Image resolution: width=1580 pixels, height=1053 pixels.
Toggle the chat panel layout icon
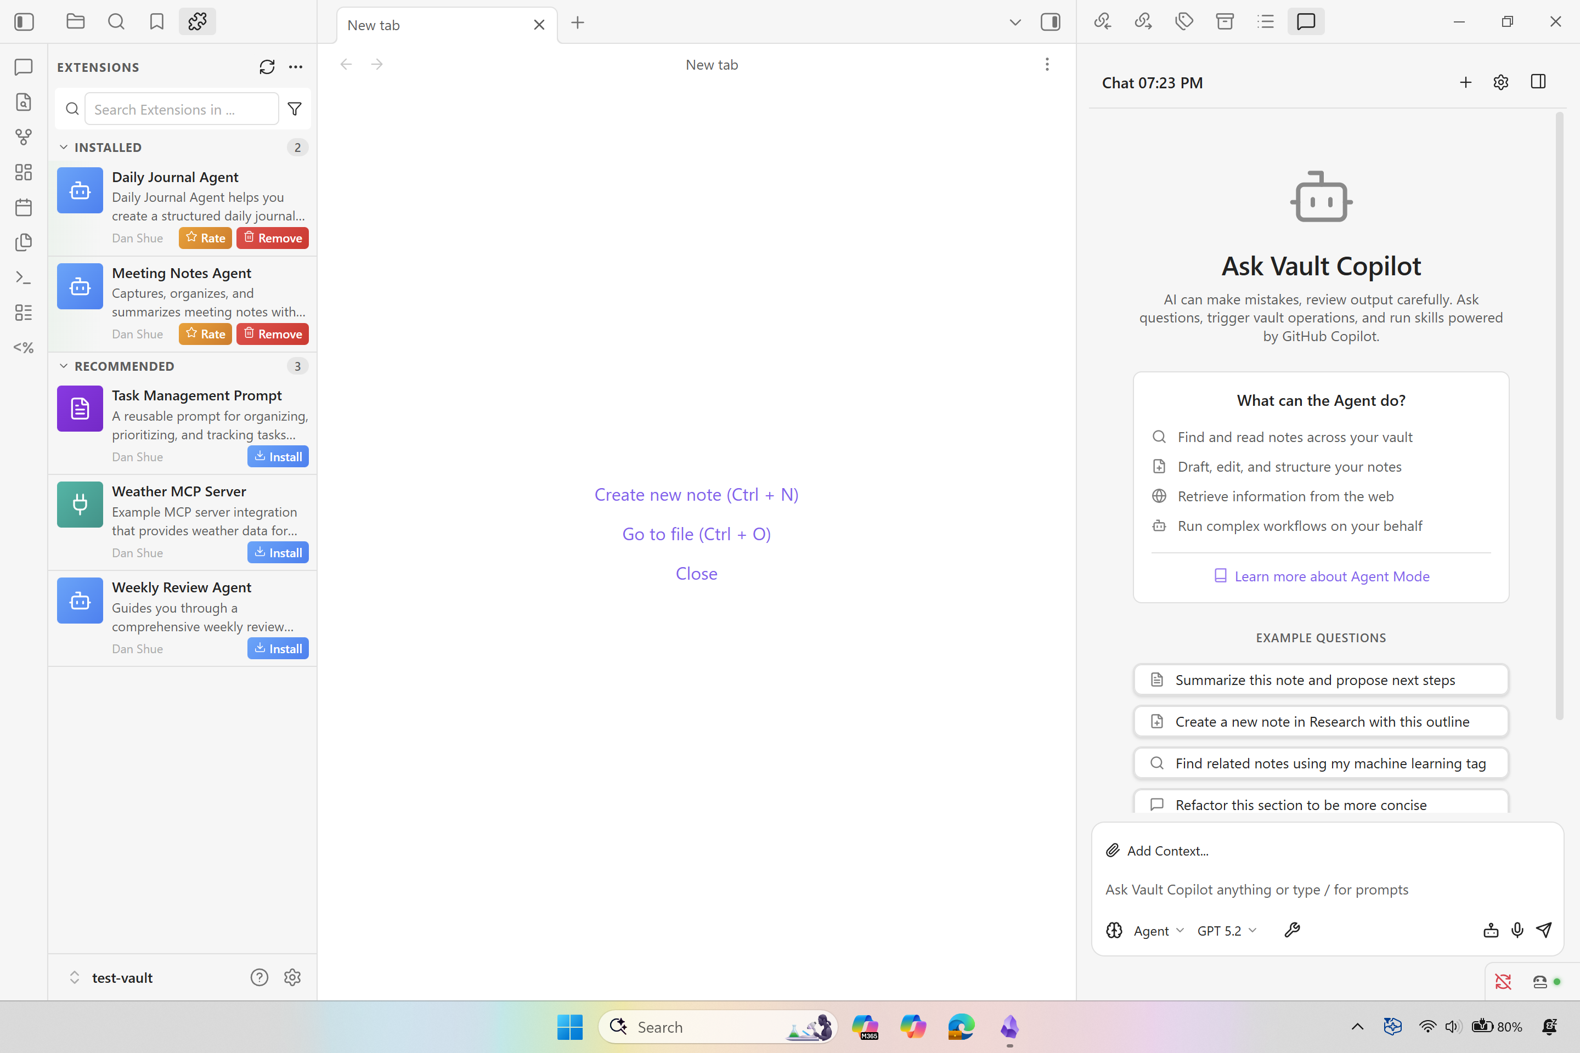(1538, 82)
